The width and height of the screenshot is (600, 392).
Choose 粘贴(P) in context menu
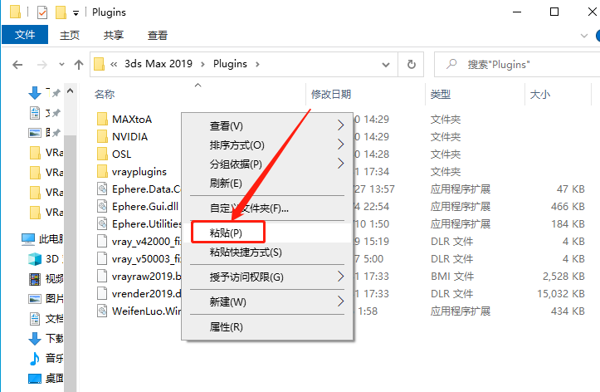click(x=267, y=233)
